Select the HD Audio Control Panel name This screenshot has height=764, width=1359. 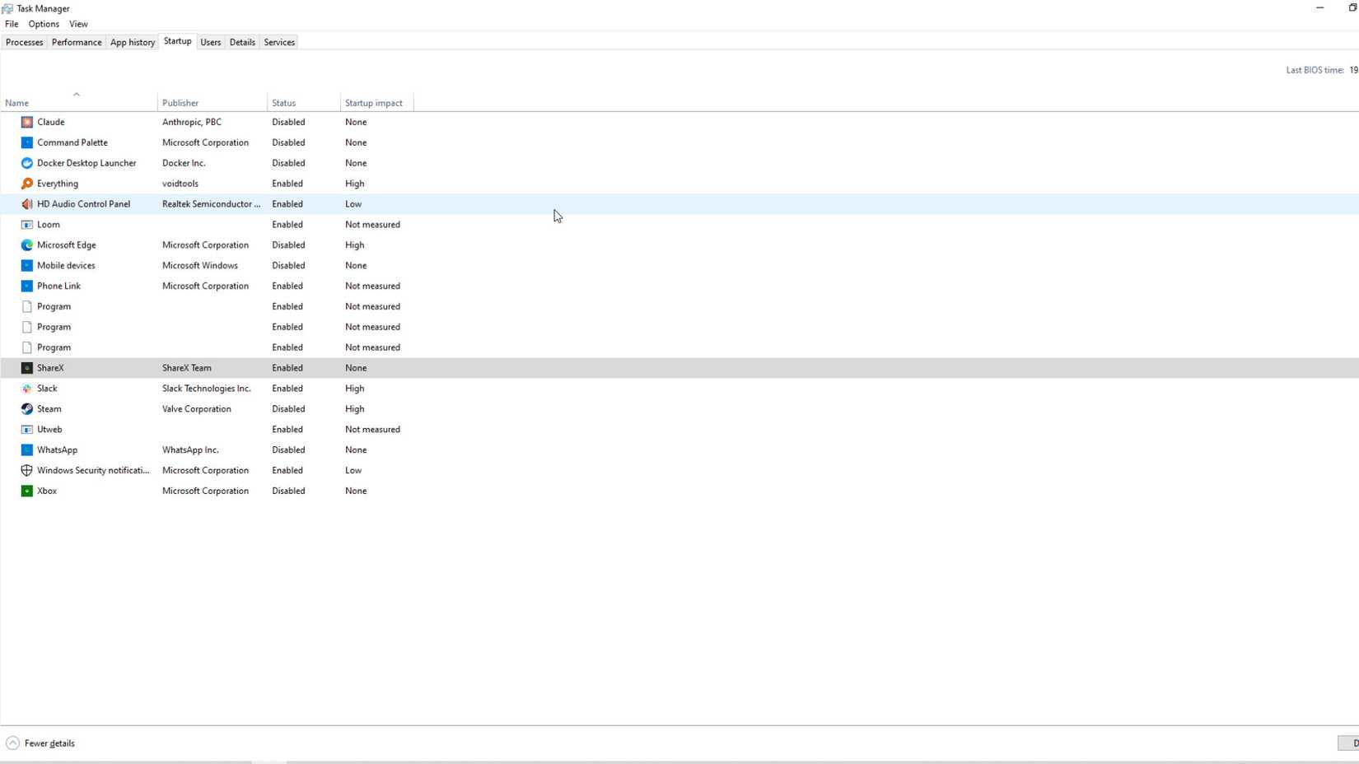point(83,204)
